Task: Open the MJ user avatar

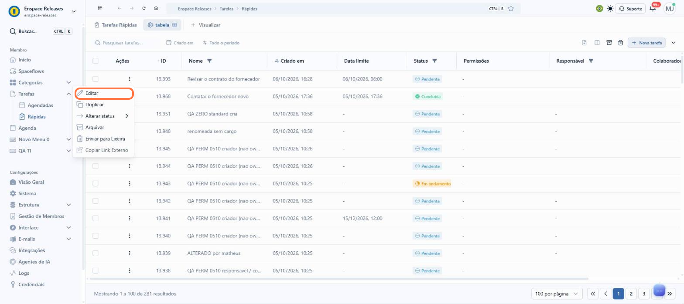Action: pos(670,8)
